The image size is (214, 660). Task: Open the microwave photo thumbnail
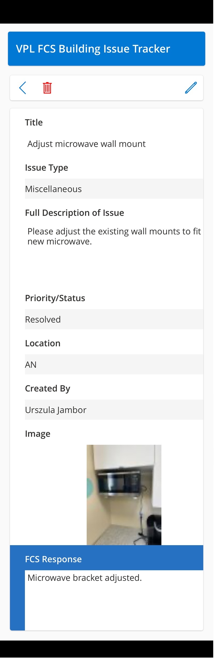(x=124, y=495)
